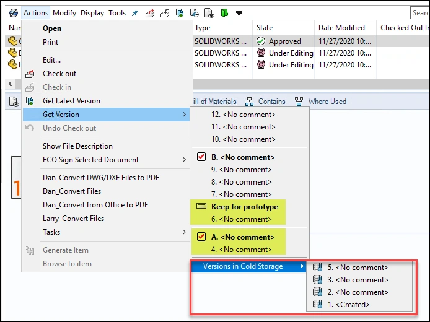Get version 6 of the file

[x=241, y=219]
